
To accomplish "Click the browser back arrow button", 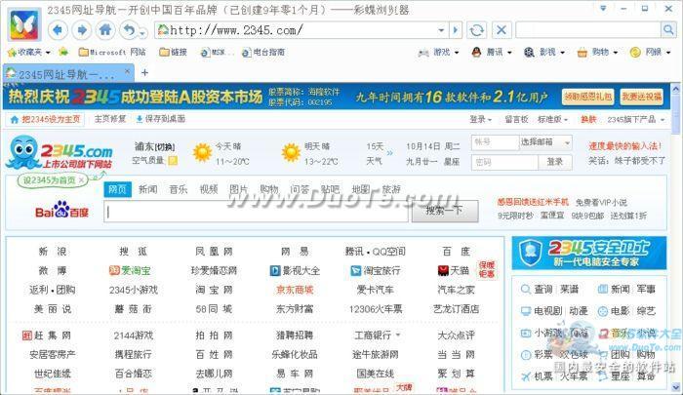I will pos(56,29).
